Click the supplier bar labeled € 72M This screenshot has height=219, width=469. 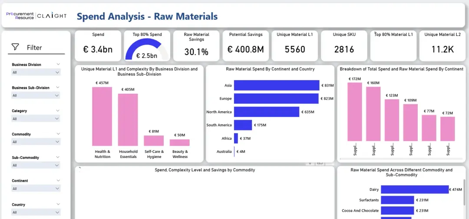tap(448, 129)
